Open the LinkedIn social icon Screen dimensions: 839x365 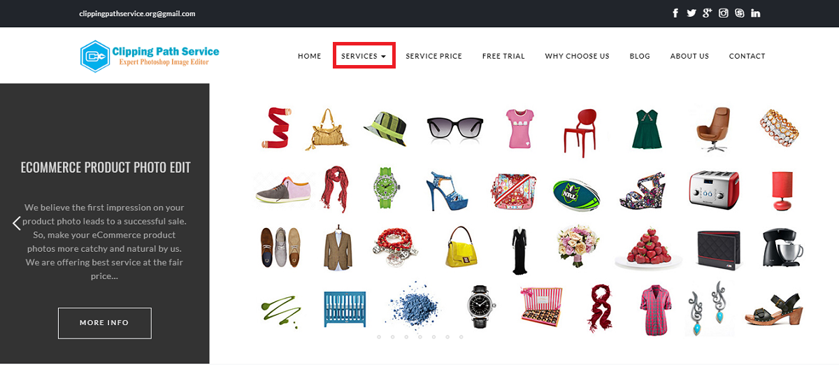tap(756, 13)
